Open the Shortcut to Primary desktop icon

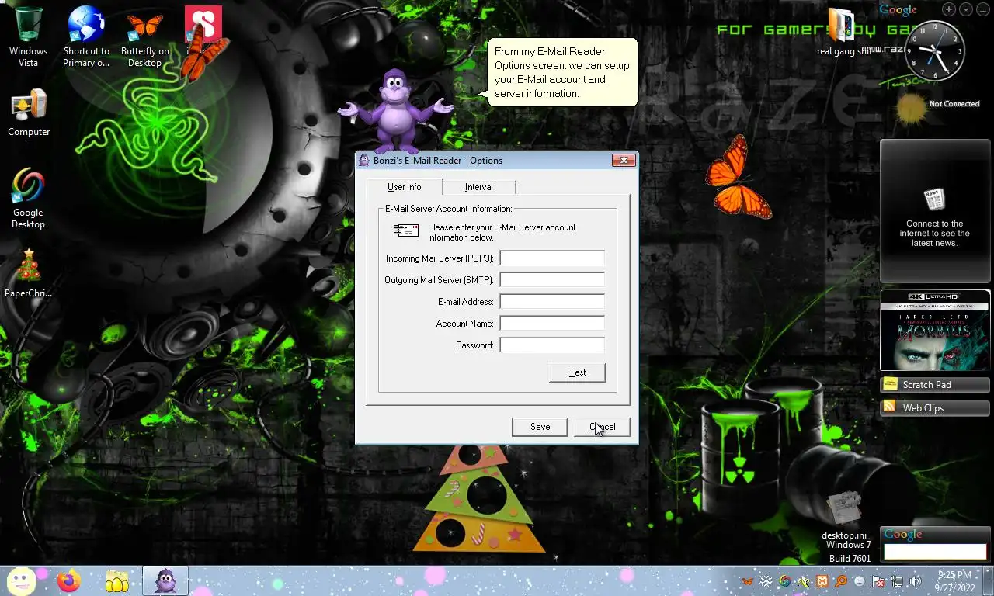(86, 36)
